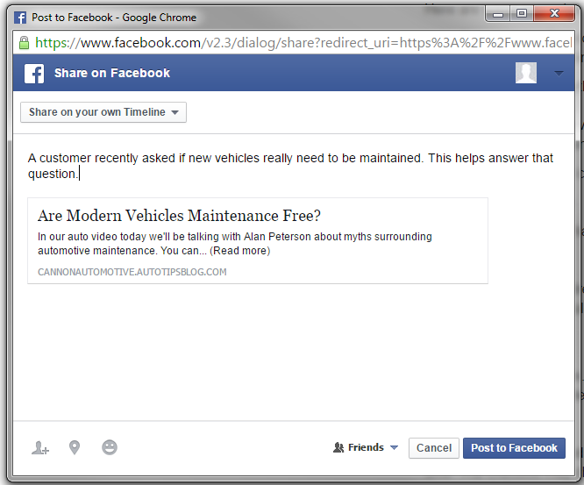This screenshot has width=584, height=485.
Task: Click the cannonautomotive.autotipsblog.com domain text
Action: coord(132,272)
